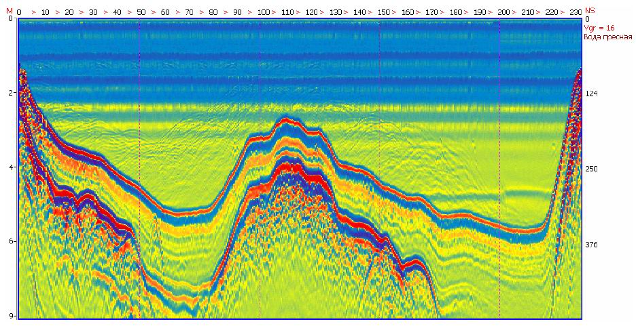Click distance mark "140" on top axis
636x330 pixels.
(359, 13)
